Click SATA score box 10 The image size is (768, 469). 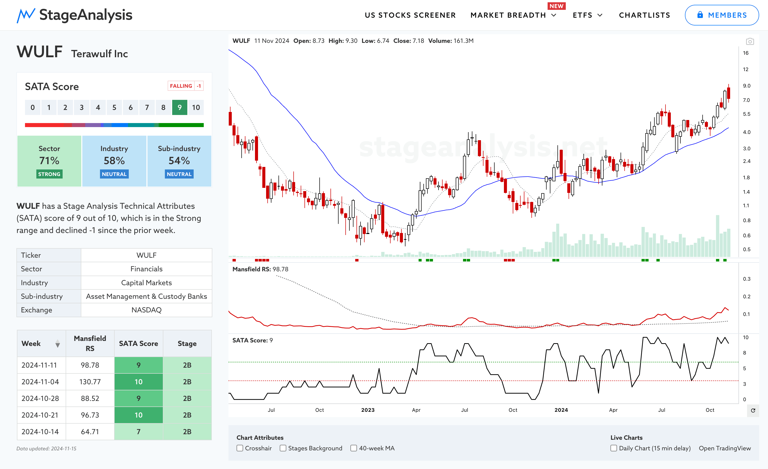pyautogui.click(x=196, y=108)
